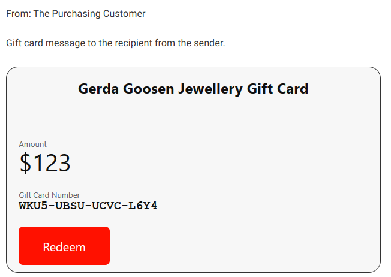Select the gift card number WKU5-UBSU-UCVC-L6Y4
The image size is (391, 277).
click(88, 206)
